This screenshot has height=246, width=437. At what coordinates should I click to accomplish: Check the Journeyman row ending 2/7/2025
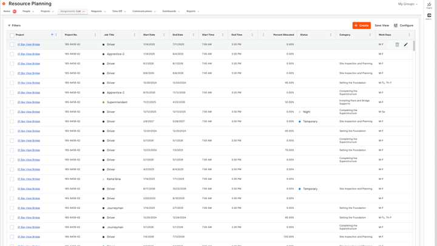click(x=12, y=208)
